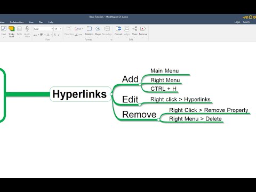The width and height of the screenshot is (256, 192).
Task: Click the Table ribbon icon
Action: 19,29
